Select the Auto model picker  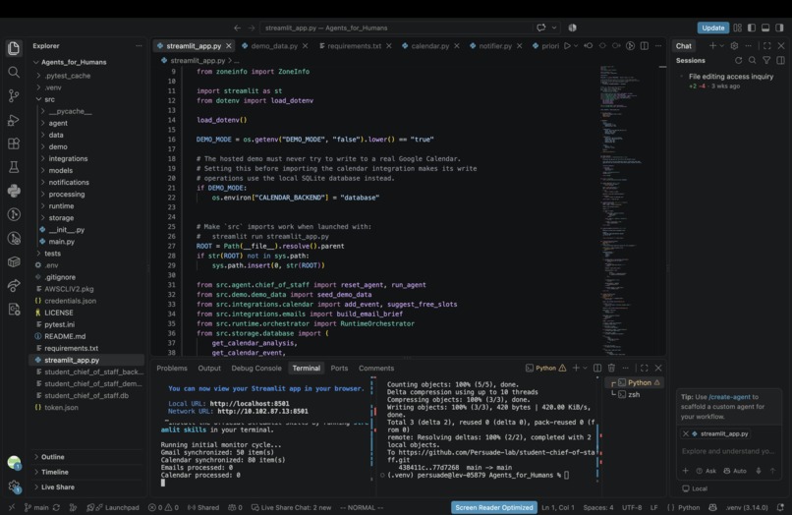735,471
